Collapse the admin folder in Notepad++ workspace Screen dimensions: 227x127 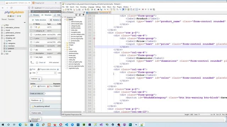(65, 20)
